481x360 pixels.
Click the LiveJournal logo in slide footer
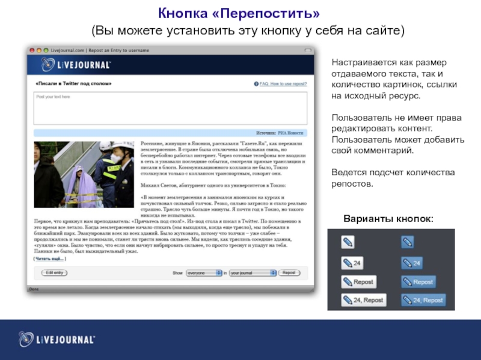57,339
